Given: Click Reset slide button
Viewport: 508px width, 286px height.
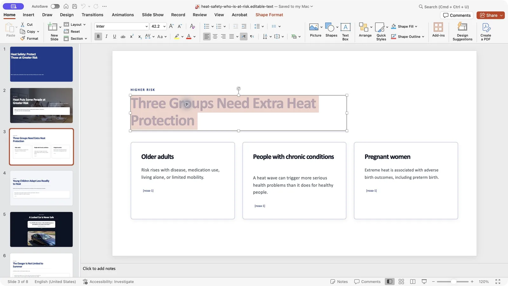Looking at the screenshot, I should pyautogui.click(x=72, y=31).
